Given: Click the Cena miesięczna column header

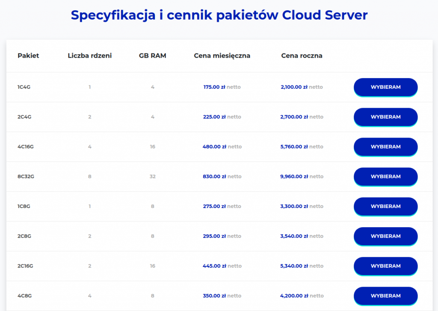Looking at the screenshot, I should click(222, 56).
